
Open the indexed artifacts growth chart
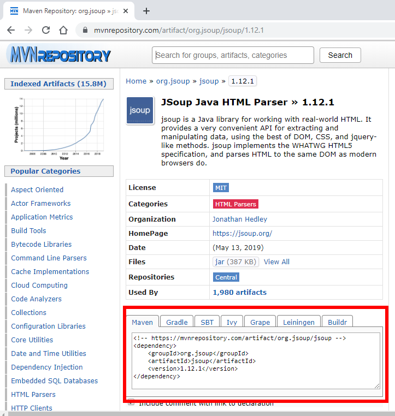pyautogui.click(x=59, y=128)
